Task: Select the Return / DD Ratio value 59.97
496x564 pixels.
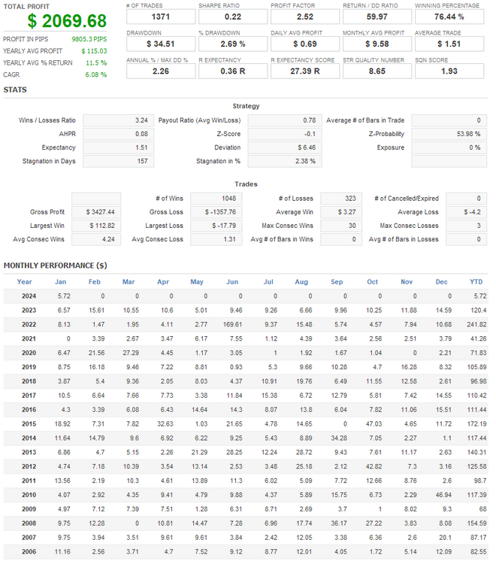Action: (377, 17)
